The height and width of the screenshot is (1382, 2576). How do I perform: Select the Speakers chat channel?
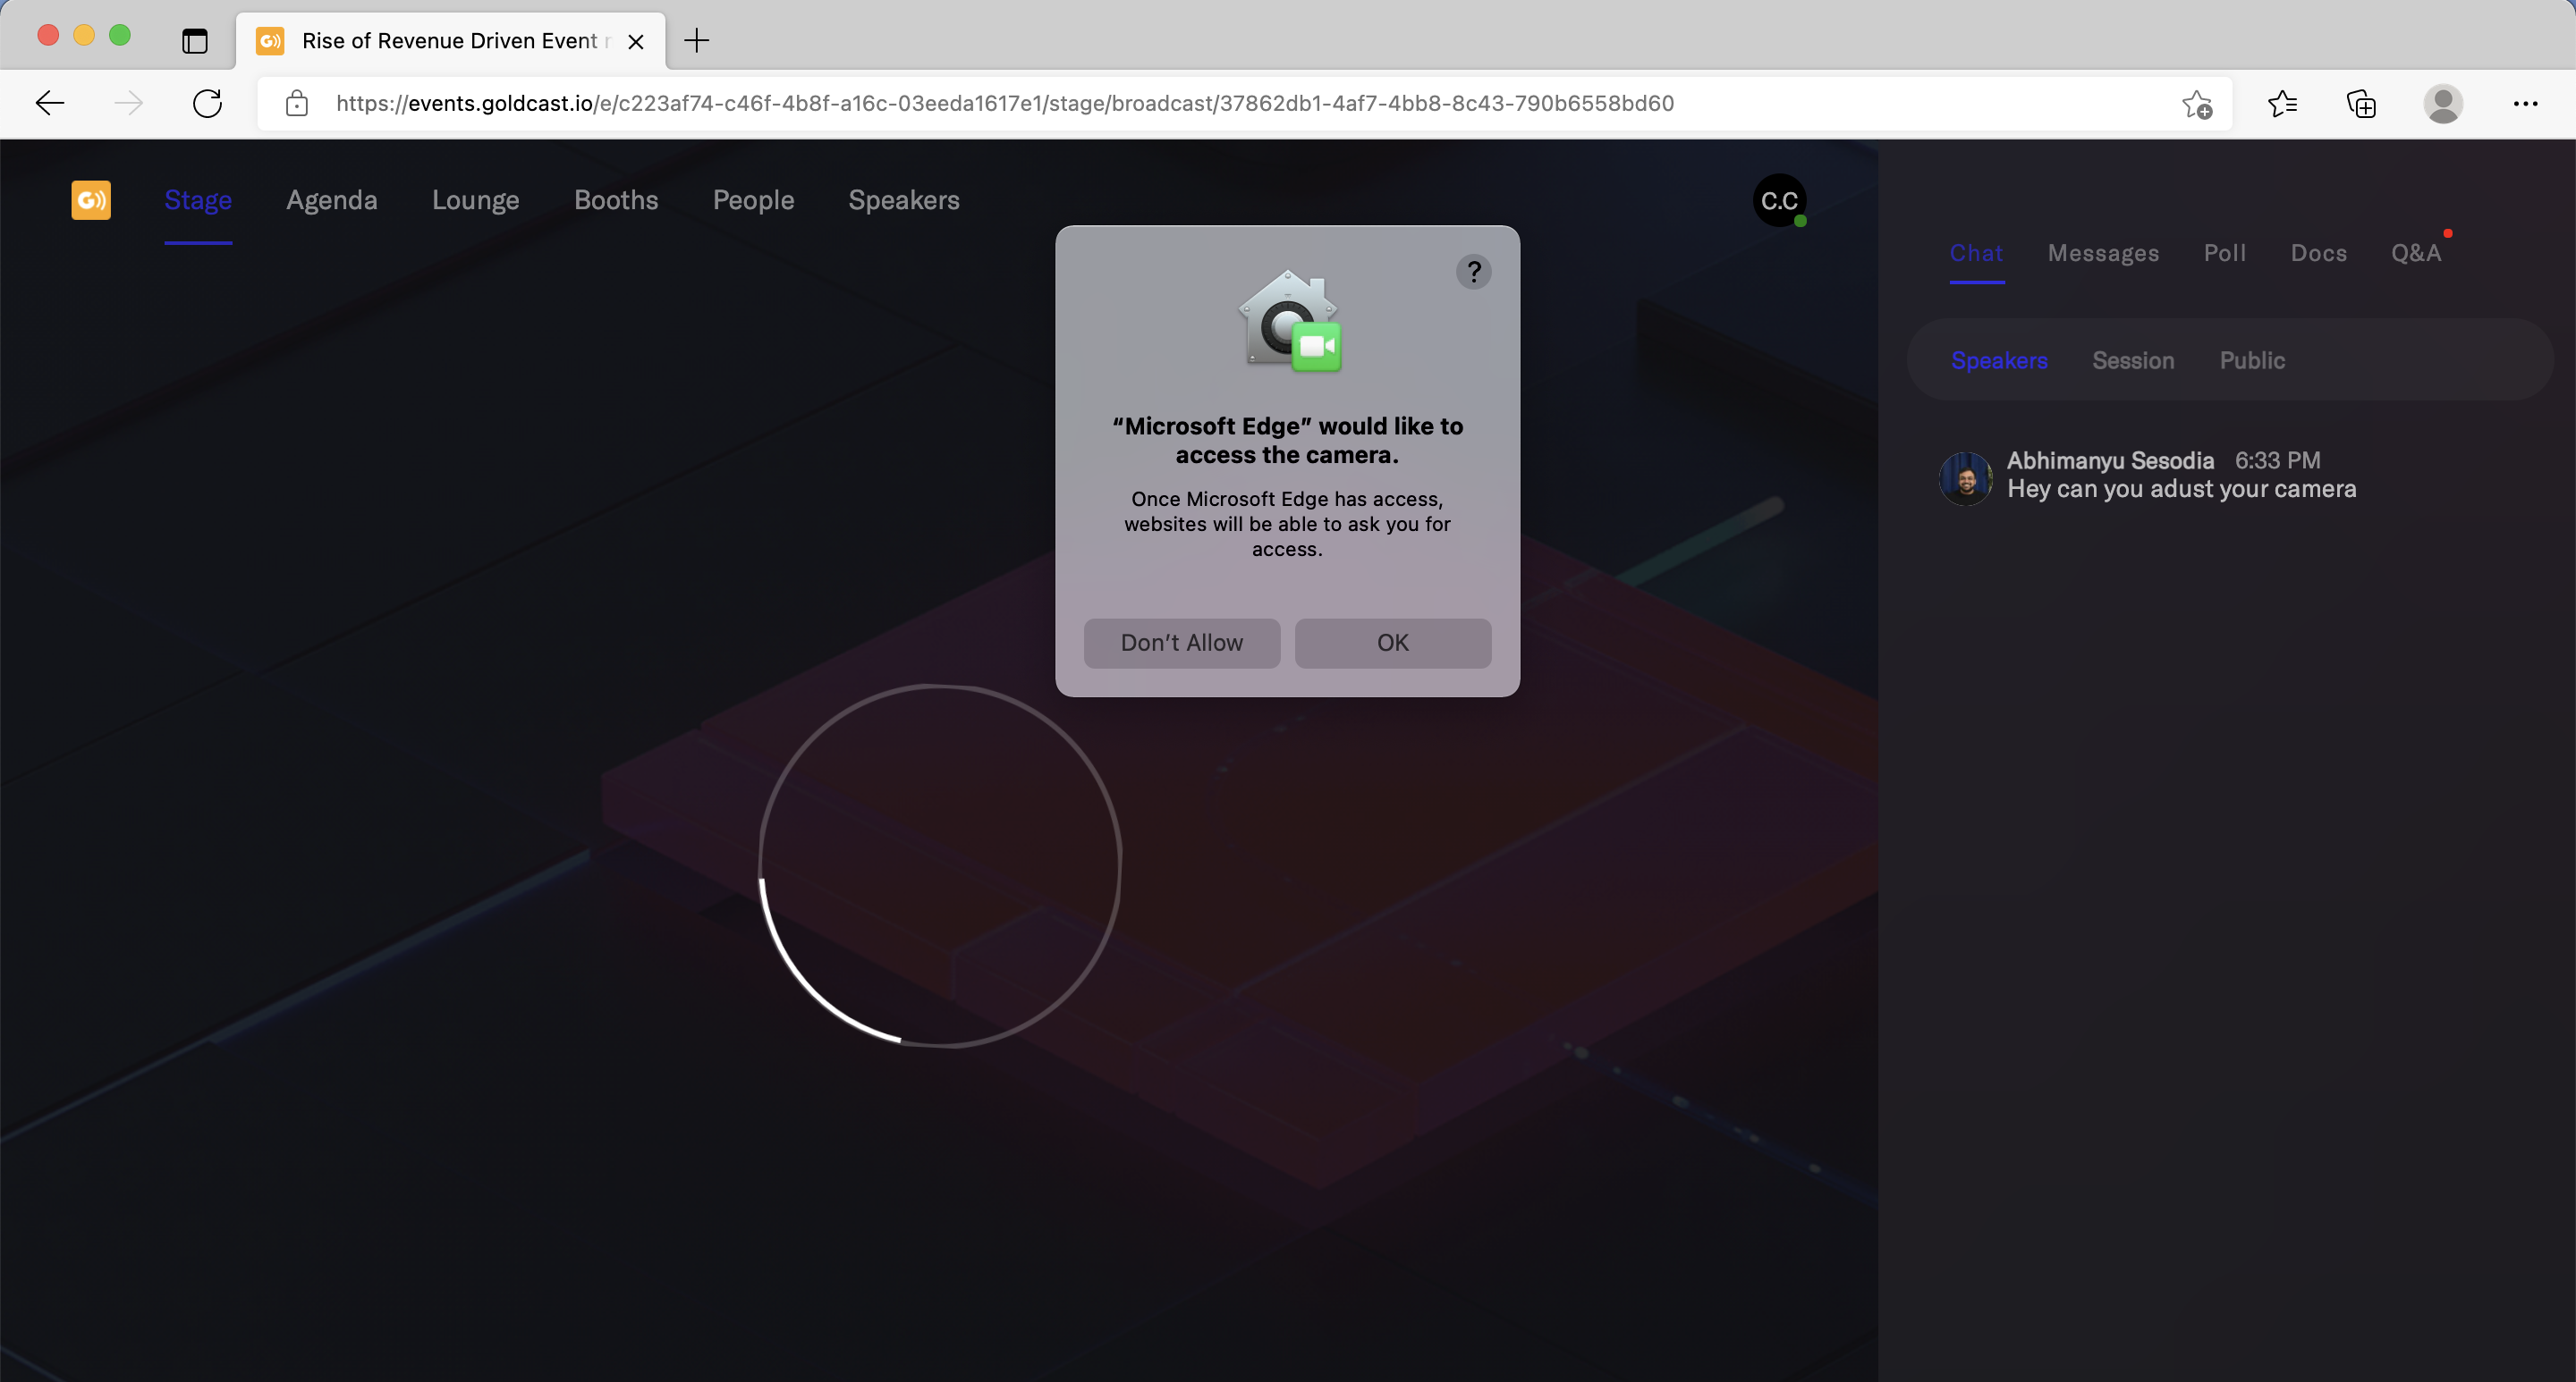(1999, 361)
